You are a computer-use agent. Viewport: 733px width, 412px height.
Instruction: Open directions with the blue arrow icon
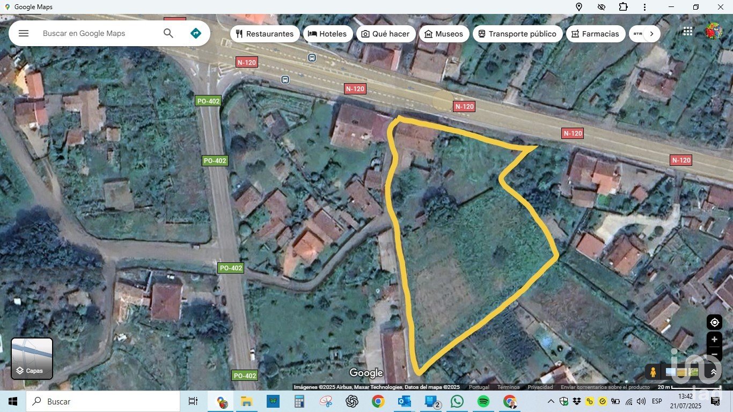click(x=196, y=33)
